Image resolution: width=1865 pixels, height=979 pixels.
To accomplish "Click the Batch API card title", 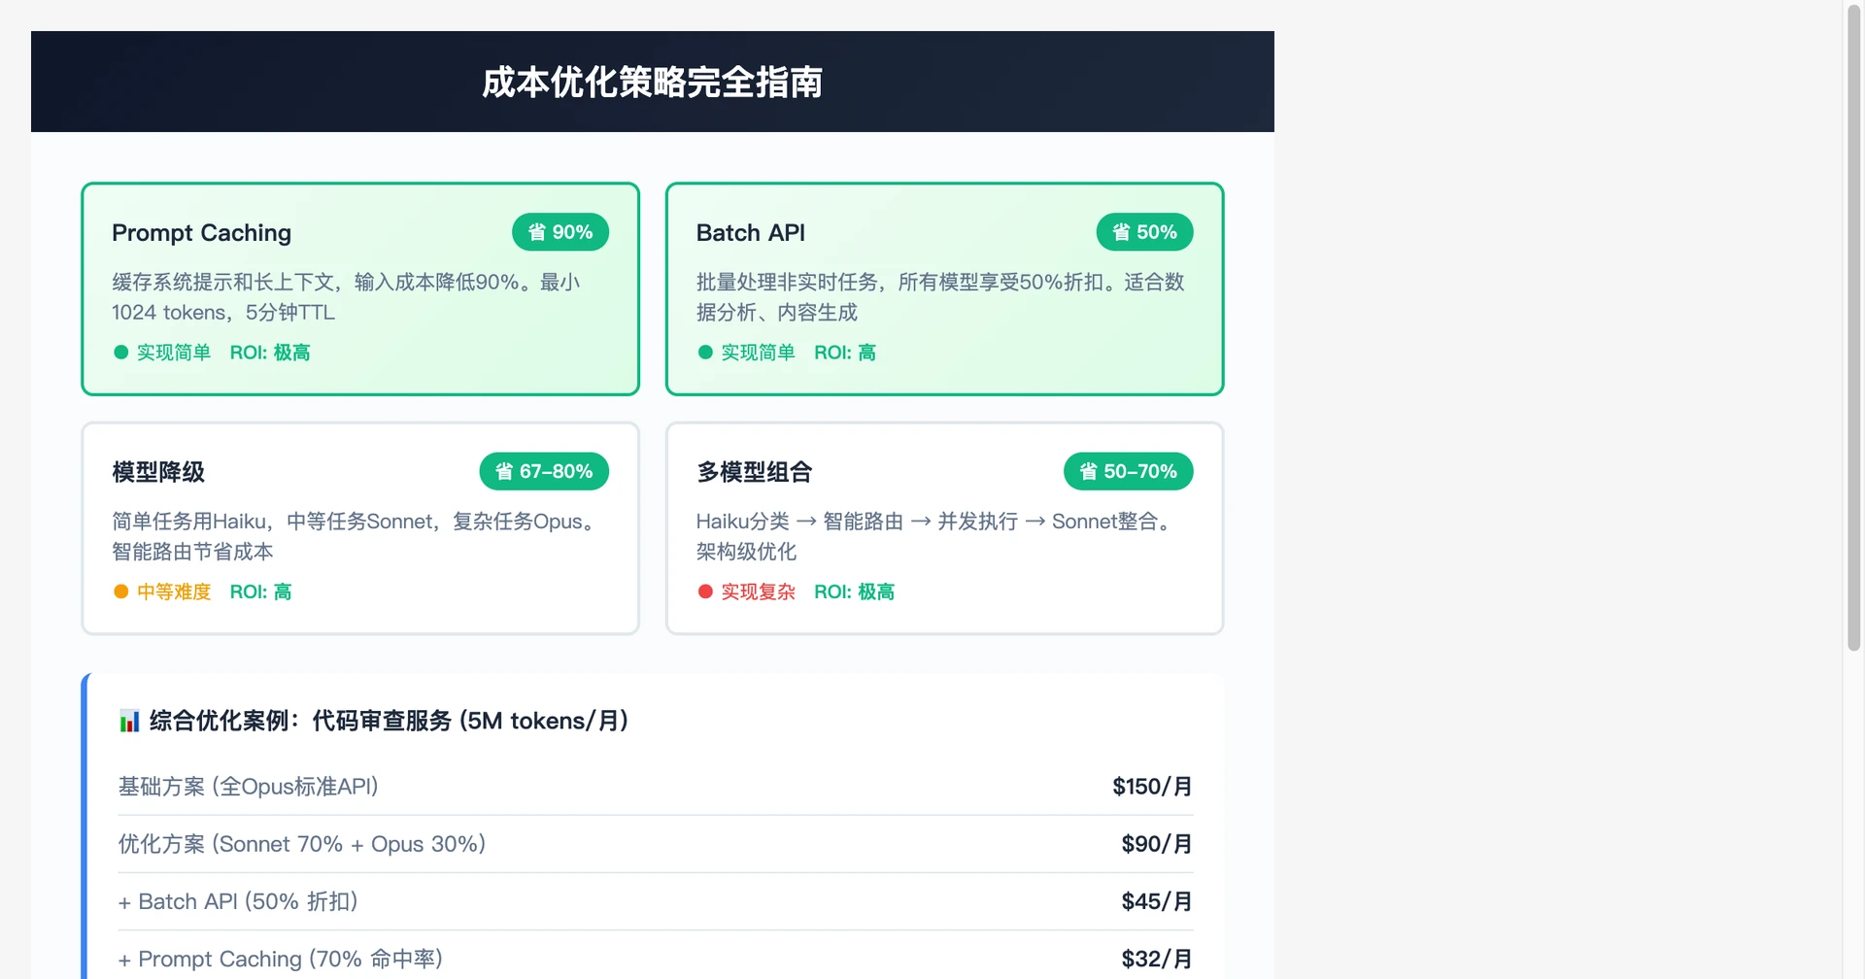I will pyautogui.click(x=751, y=232).
